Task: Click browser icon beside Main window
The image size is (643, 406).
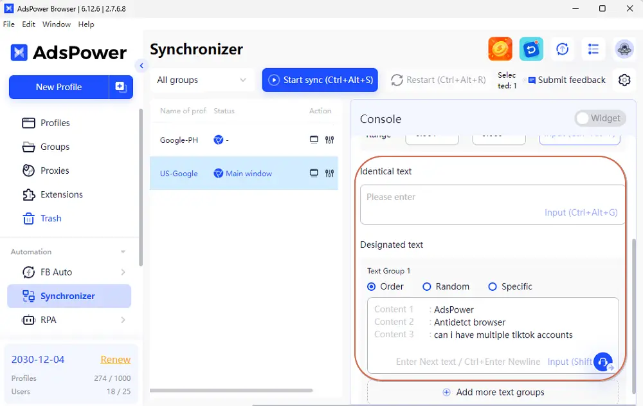Action: pos(218,173)
